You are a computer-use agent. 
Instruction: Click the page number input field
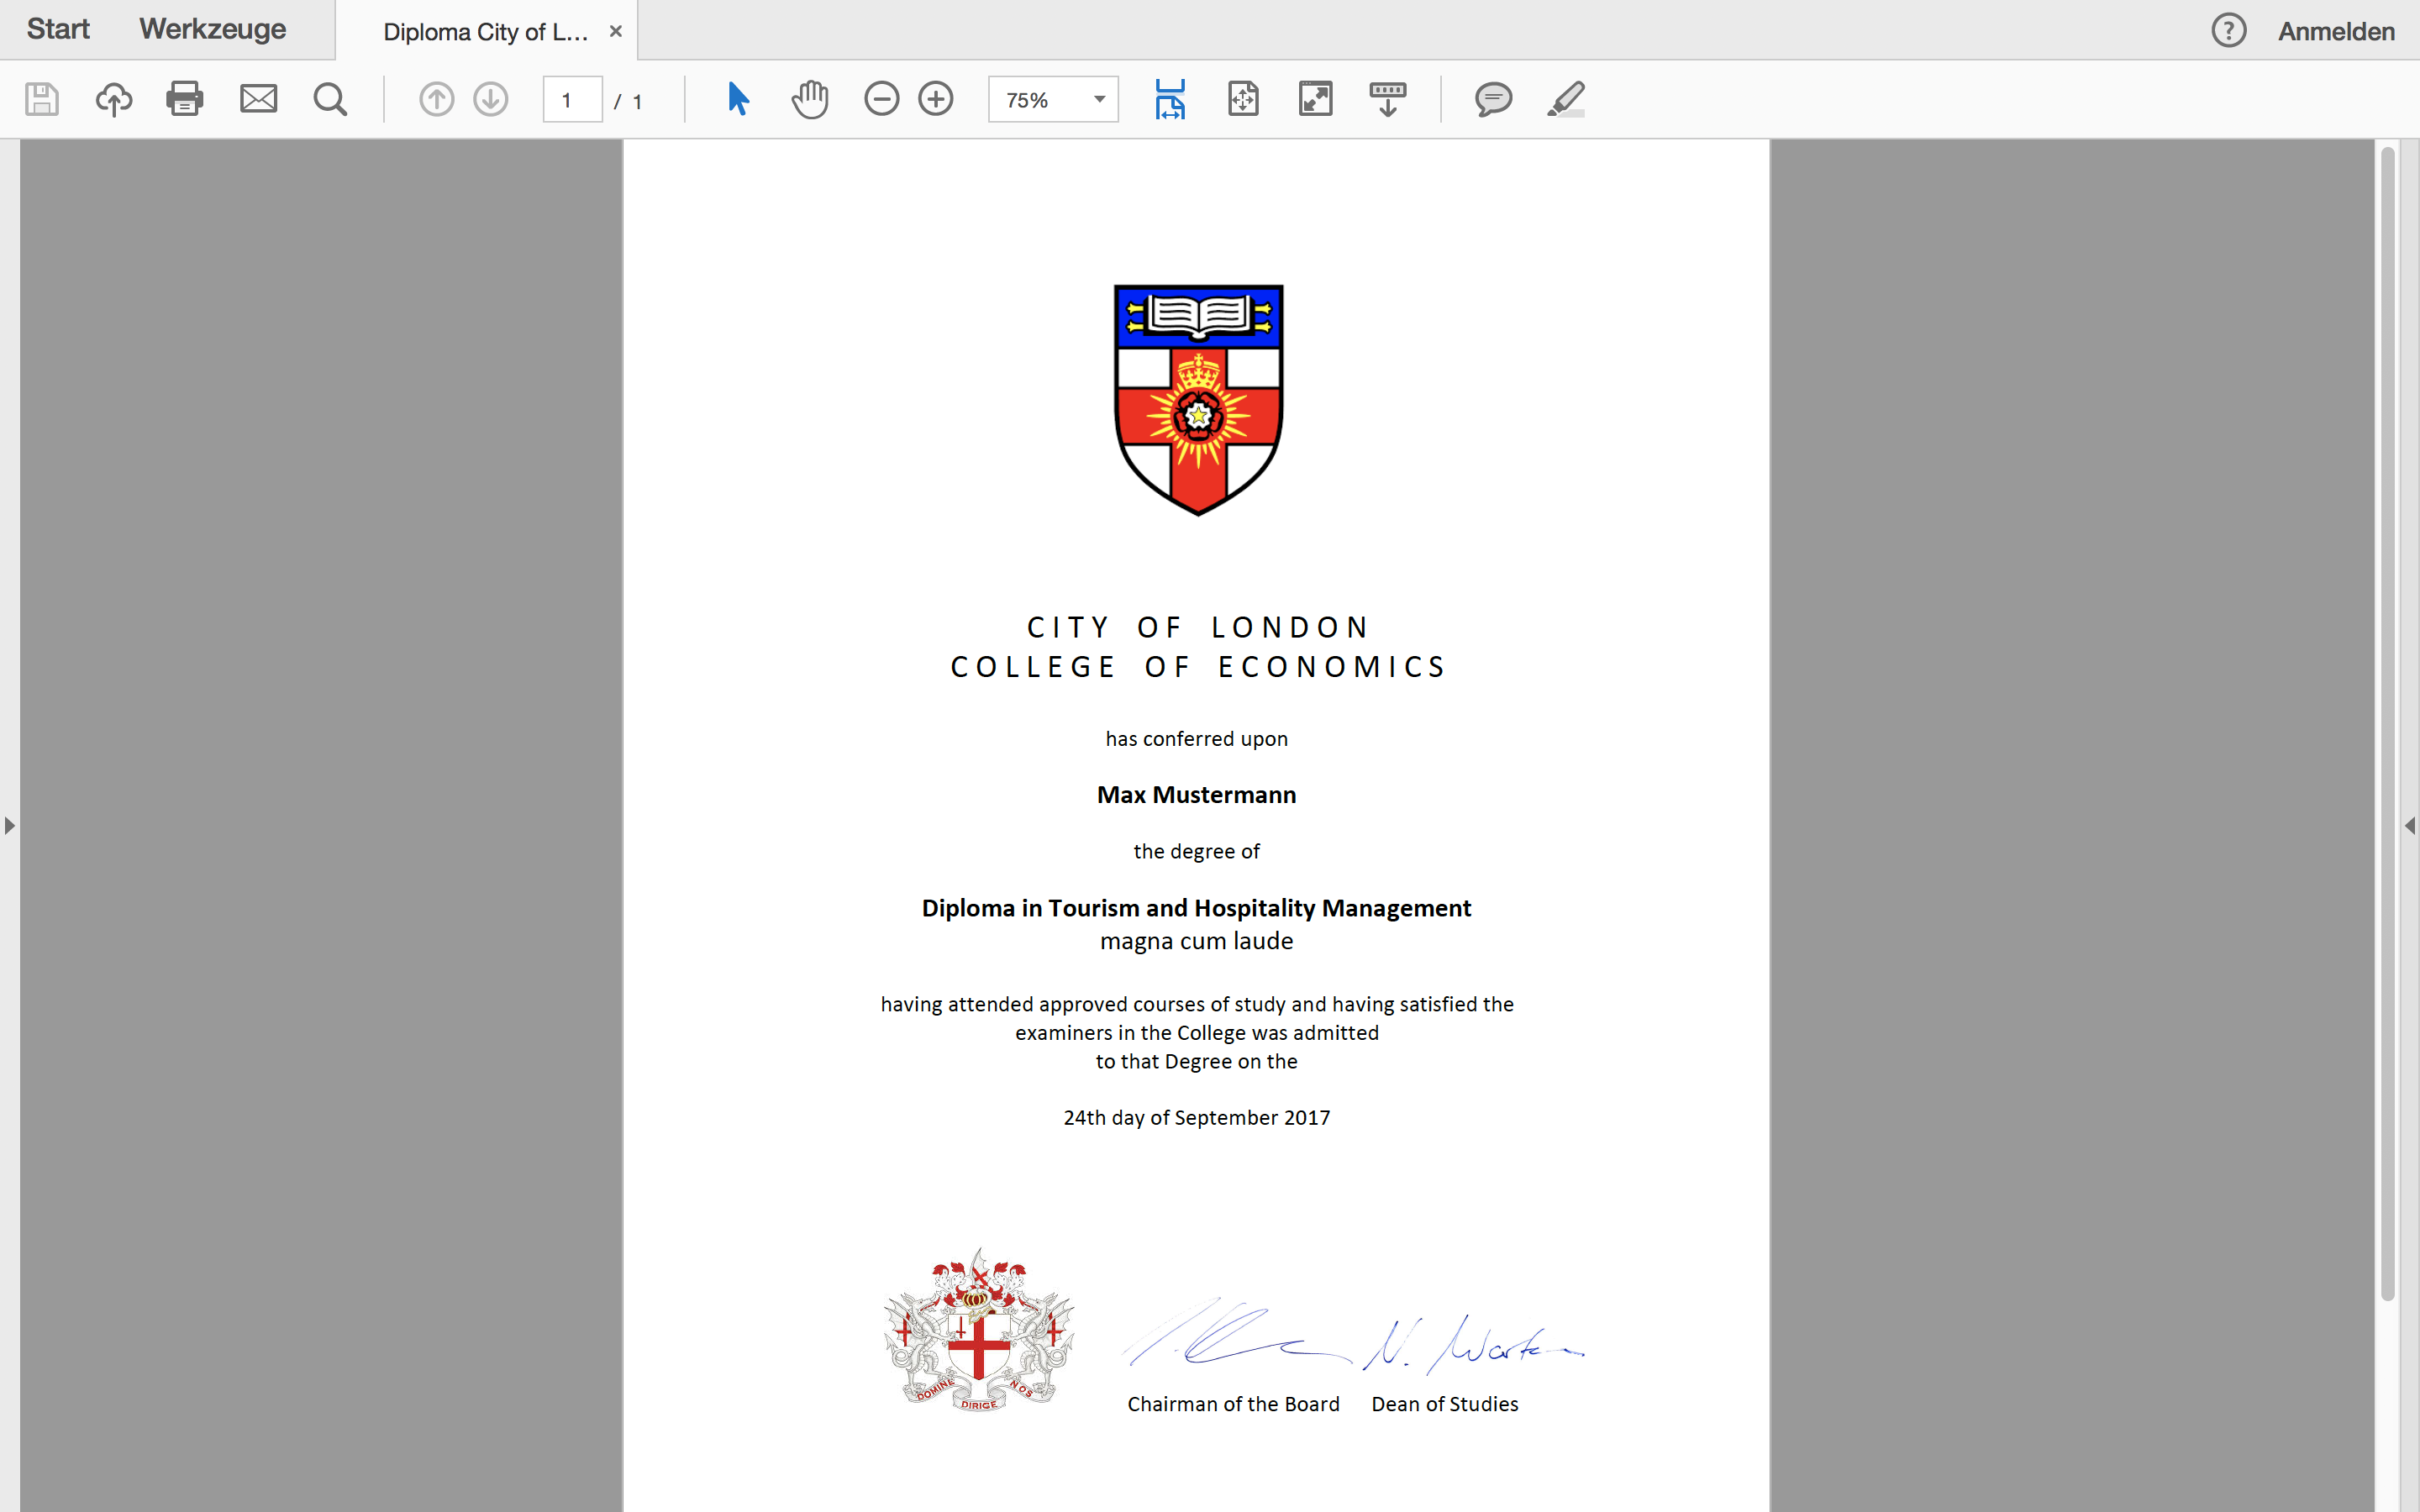(572, 99)
